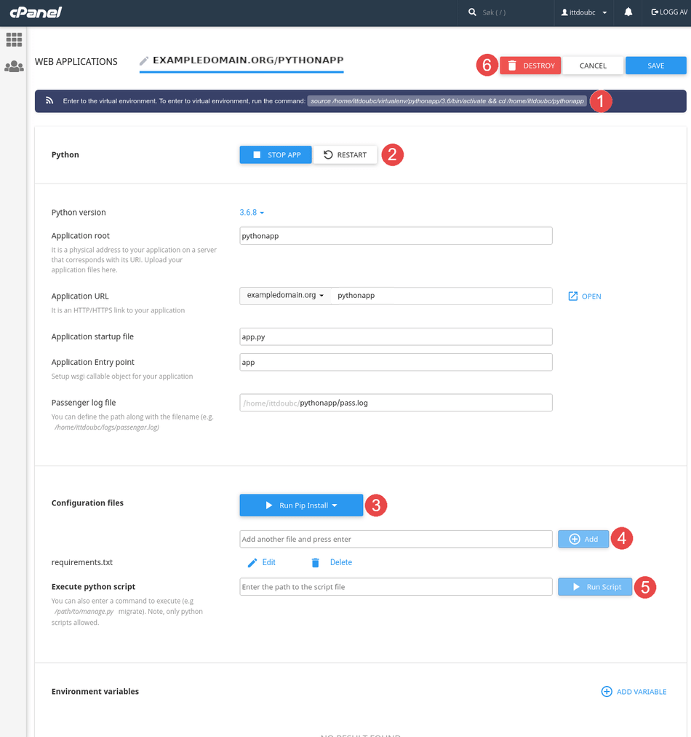Screen dimensions: 691x737
Task: Click the Run Script button
Action: (x=594, y=587)
